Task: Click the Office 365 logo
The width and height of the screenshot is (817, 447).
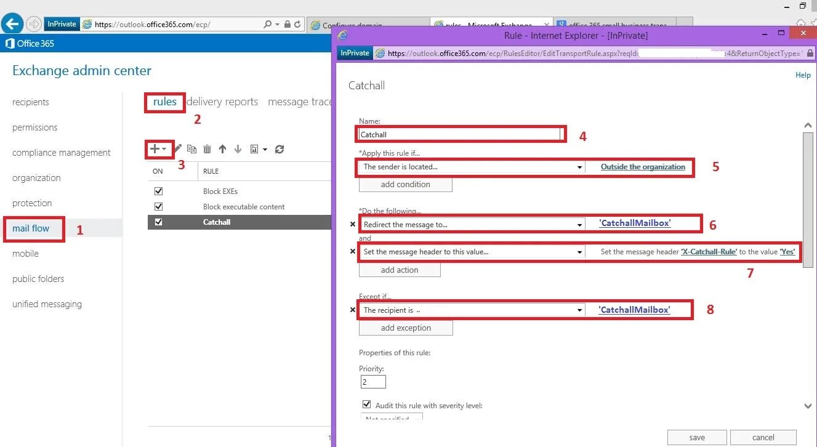Action: coord(30,43)
